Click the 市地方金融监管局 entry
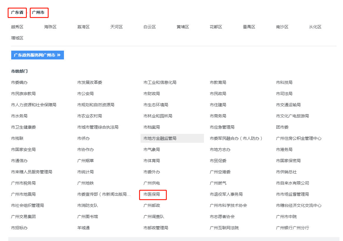 [160, 138]
